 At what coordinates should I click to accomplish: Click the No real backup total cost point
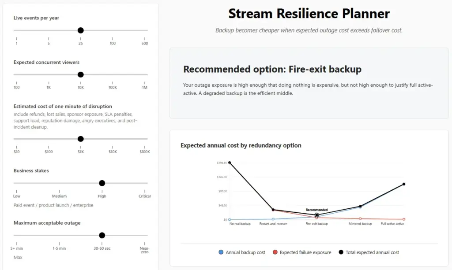click(x=230, y=163)
